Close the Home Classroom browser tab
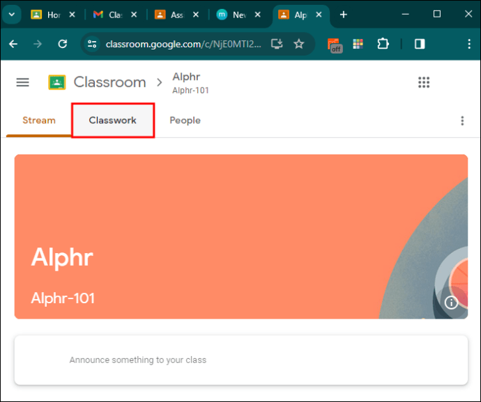 [x=72, y=15]
